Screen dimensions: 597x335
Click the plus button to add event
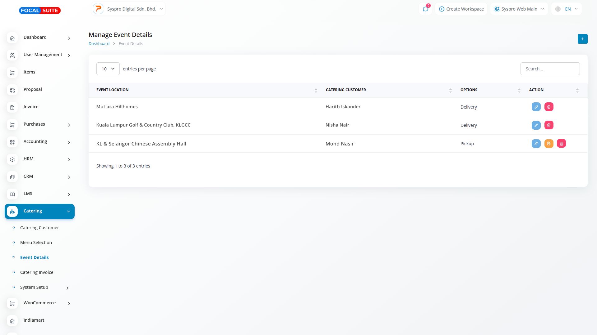(582, 39)
